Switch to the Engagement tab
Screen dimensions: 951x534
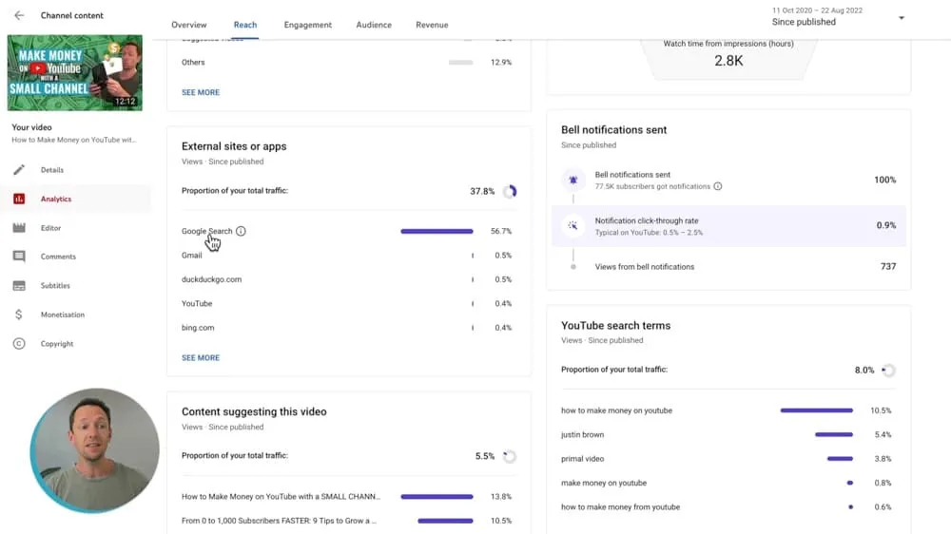(308, 25)
